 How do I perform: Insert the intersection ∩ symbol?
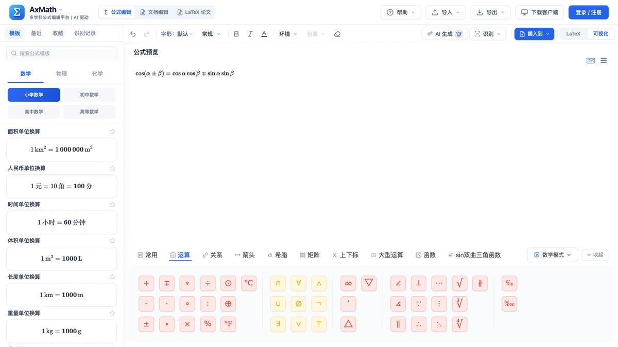click(278, 283)
